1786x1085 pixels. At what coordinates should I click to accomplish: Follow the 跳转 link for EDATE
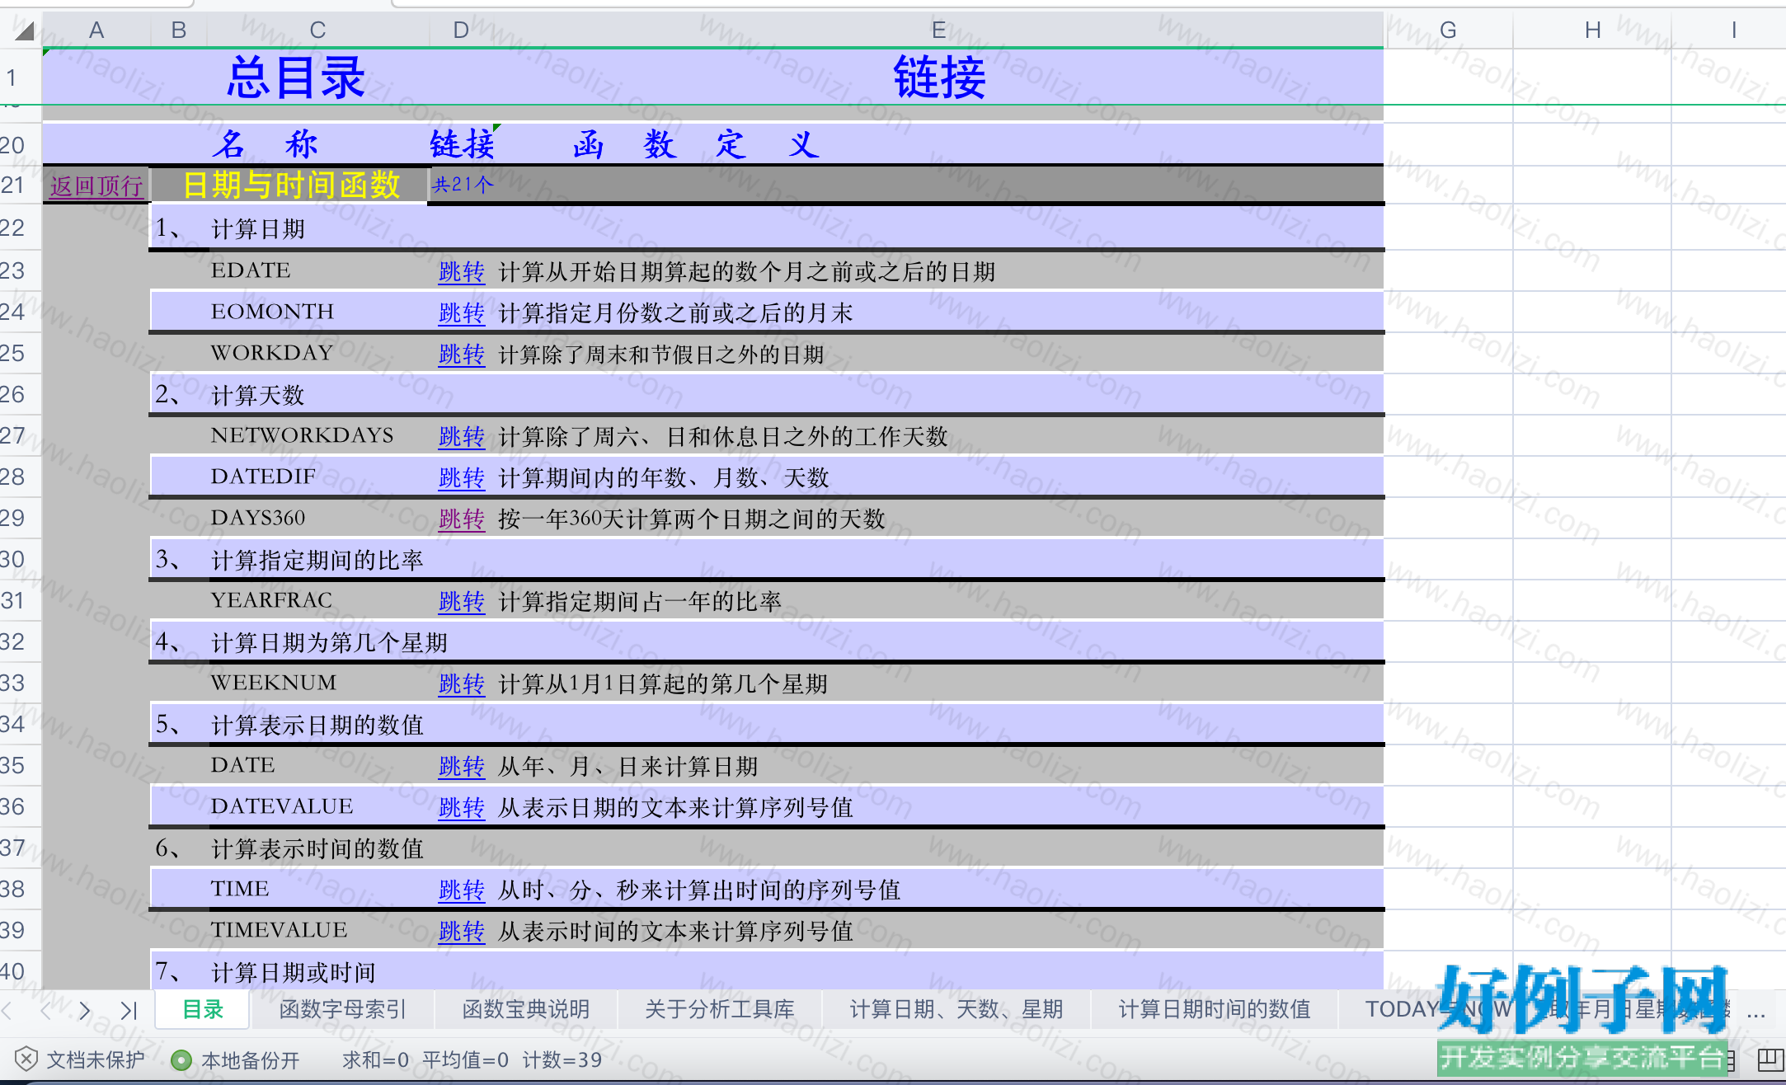(x=462, y=271)
